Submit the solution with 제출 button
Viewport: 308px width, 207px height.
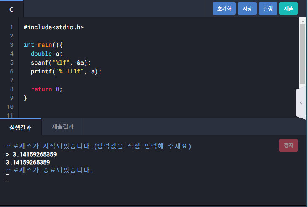coord(289,8)
